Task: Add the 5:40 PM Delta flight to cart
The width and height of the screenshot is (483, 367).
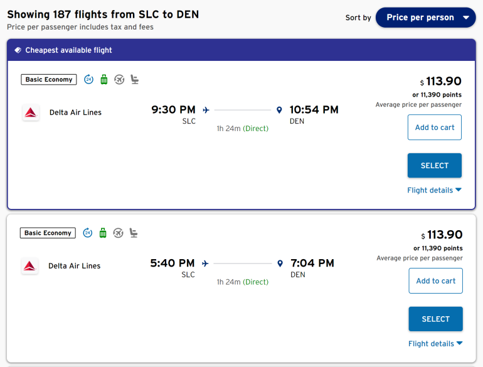Action: pyautogui.click(x=435, y=281)
